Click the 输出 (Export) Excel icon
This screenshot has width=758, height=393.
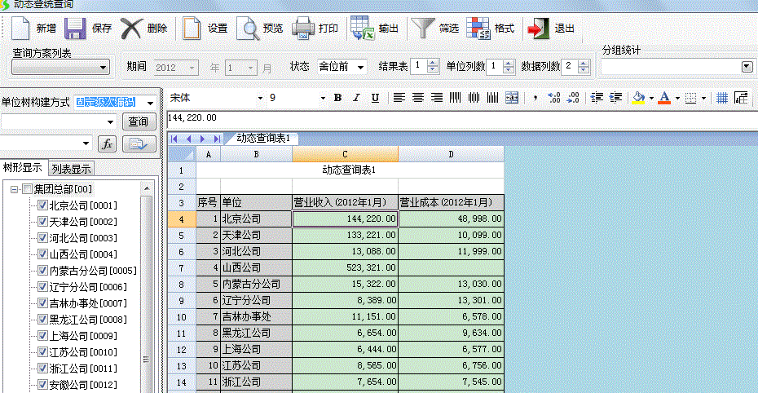[362, 28]
